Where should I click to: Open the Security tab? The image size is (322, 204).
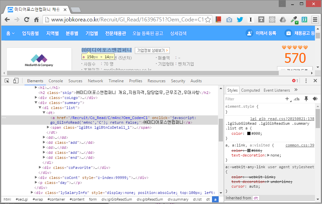[178, 81]
